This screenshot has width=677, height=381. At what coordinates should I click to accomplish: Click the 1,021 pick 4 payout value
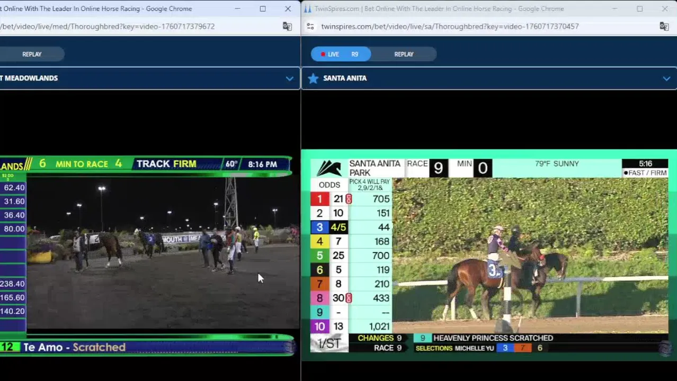click(379, 326)
